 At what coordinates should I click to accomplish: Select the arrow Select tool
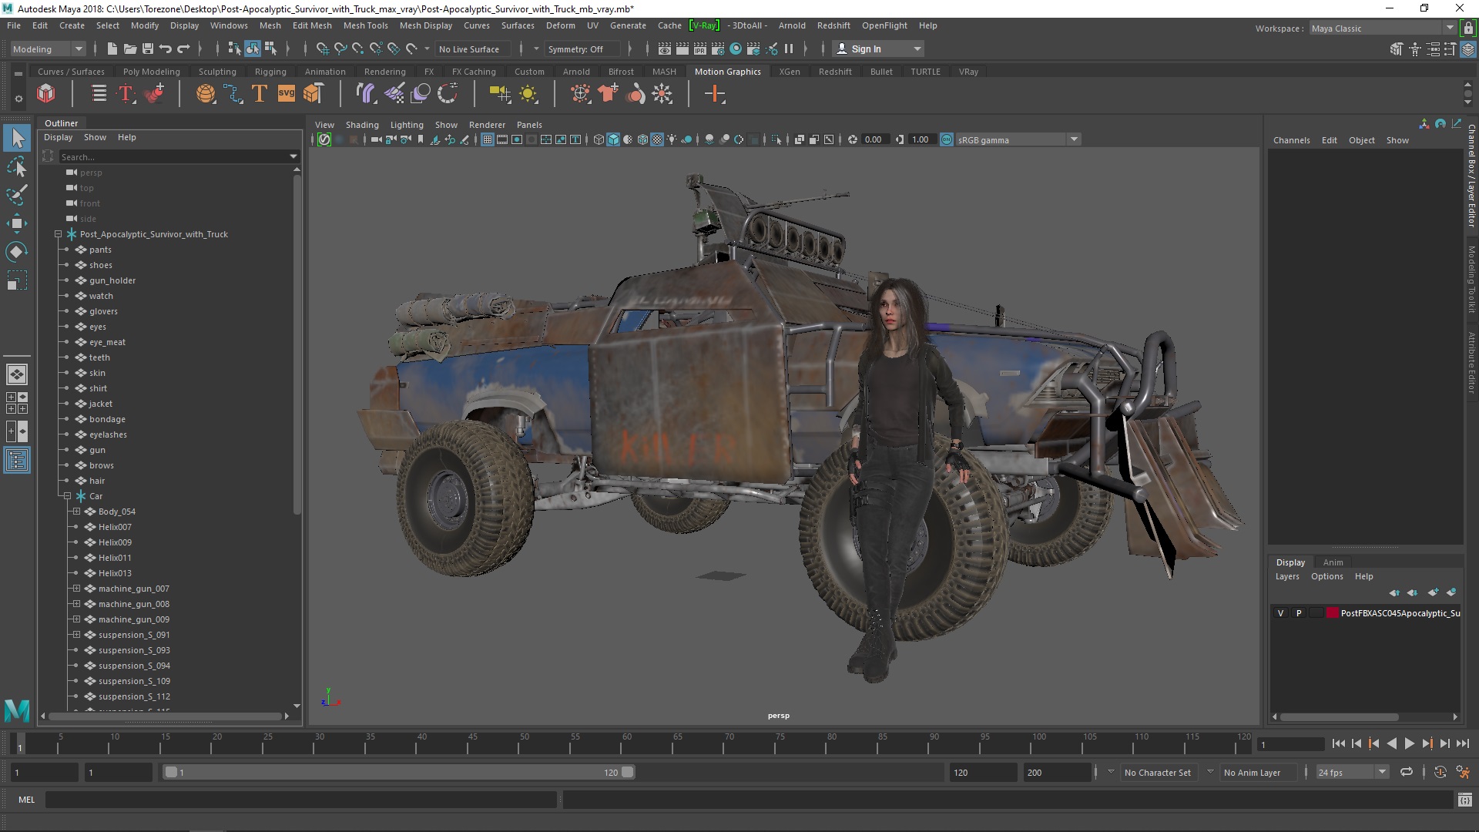[x=17, y=139]
